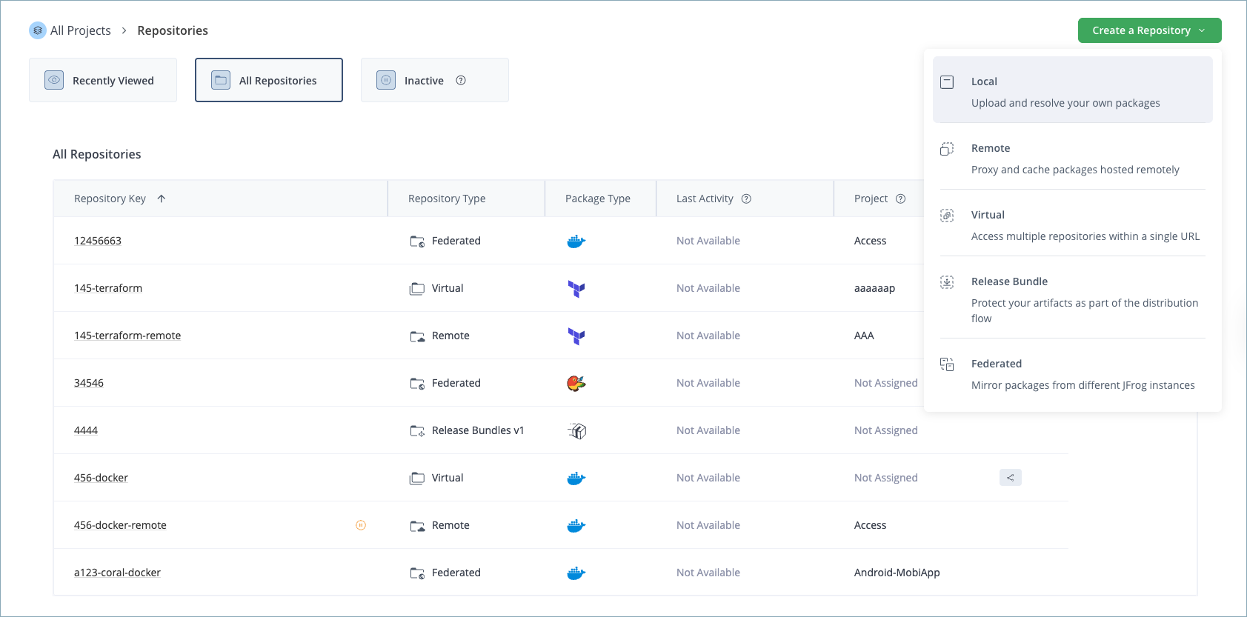Click the Docker icon in 456-docker row
This screenshot has width=1247, height=617.
point(576,478)
